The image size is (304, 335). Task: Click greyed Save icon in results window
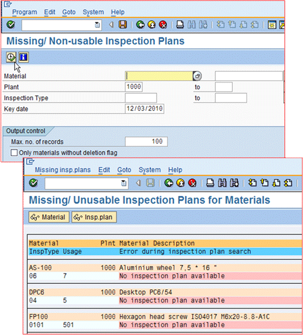click(x=150, y=183)
